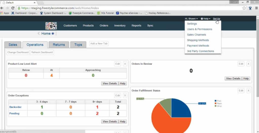Viewport: 259px width, 133px height.
Task: Close the Product Low Level Alert widget
Action: pos(125,64)
